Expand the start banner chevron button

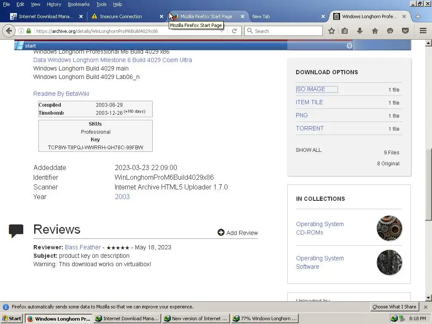click(349, 46)
